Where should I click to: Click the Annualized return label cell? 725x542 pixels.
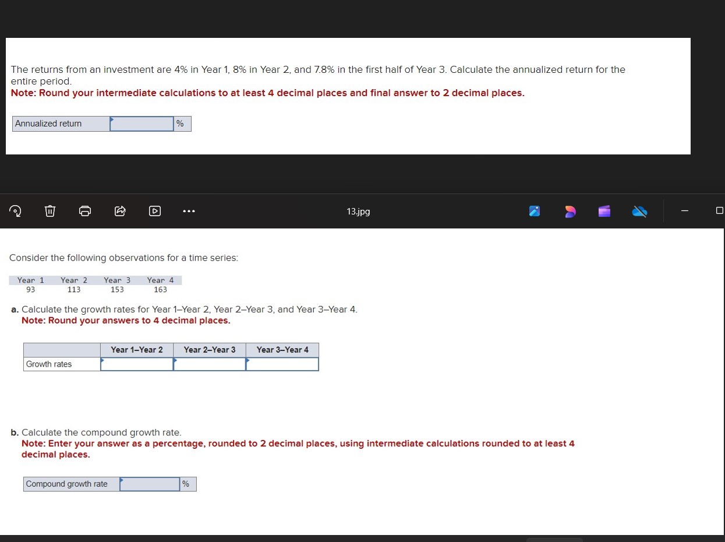(61, 124)
